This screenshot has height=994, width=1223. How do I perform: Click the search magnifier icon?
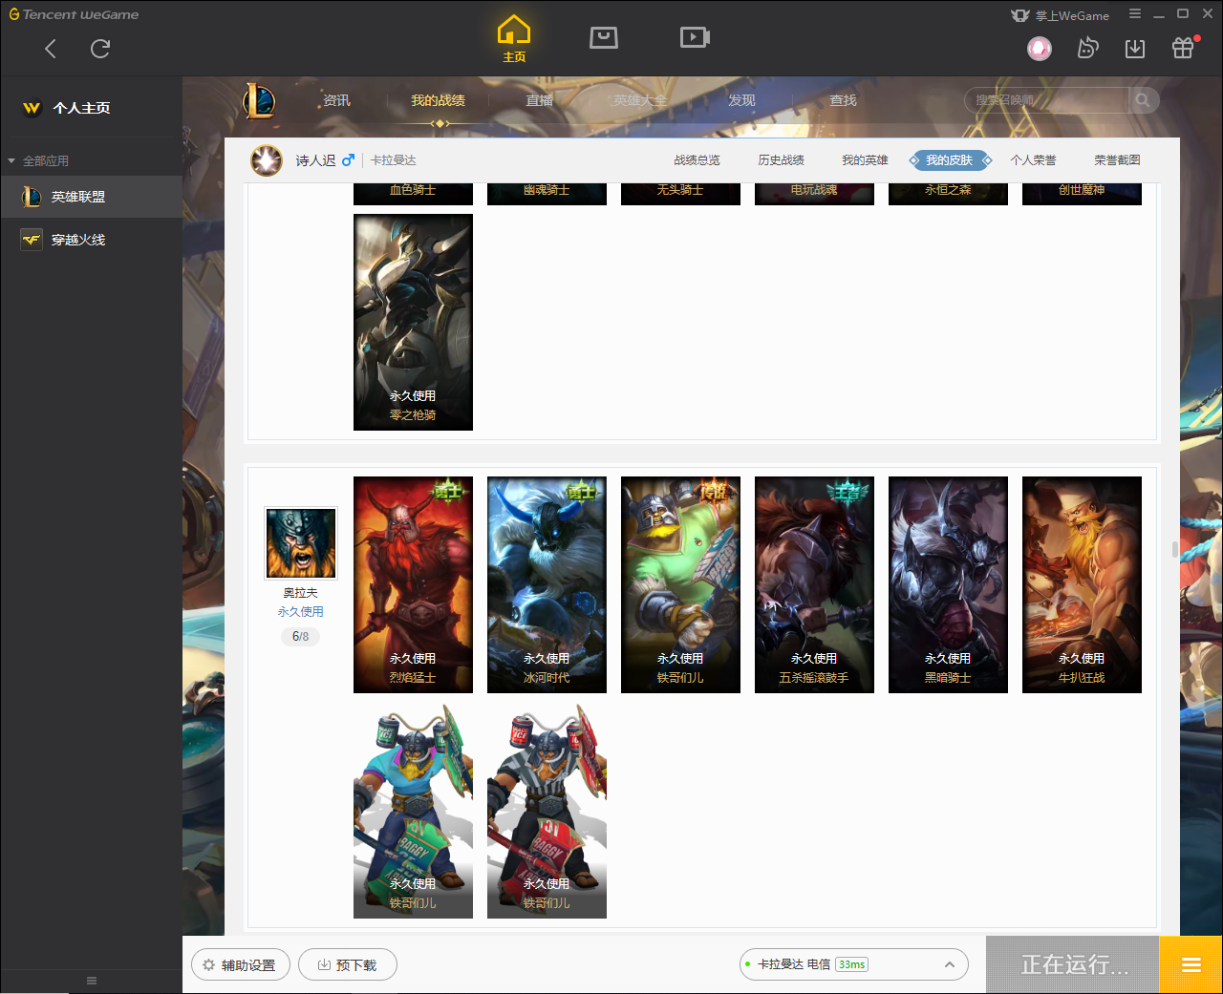(1143, 100)
